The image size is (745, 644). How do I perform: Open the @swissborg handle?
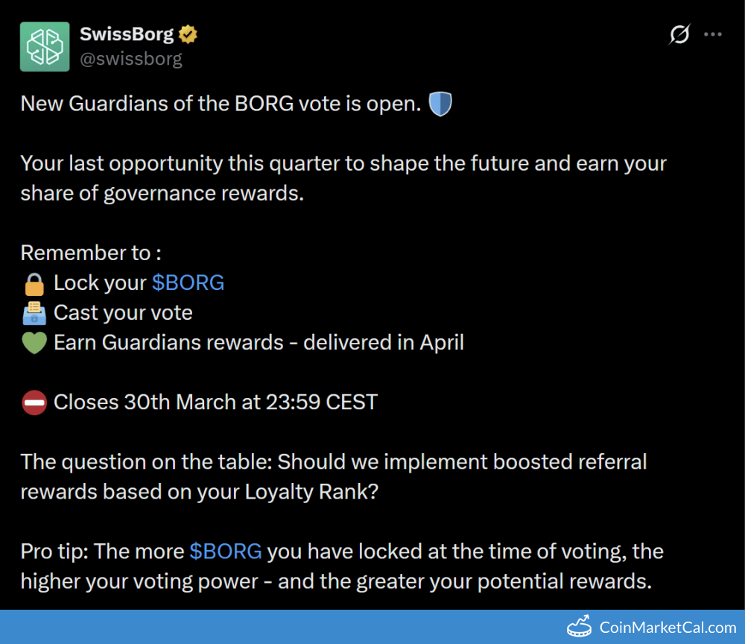coord(130,59)
